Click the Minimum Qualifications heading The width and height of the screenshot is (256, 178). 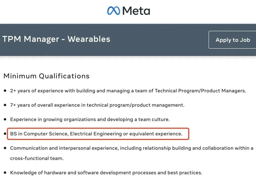point(46,76)
